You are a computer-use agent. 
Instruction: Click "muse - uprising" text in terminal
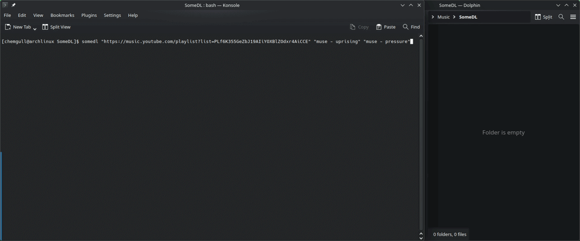click(337, 42)
